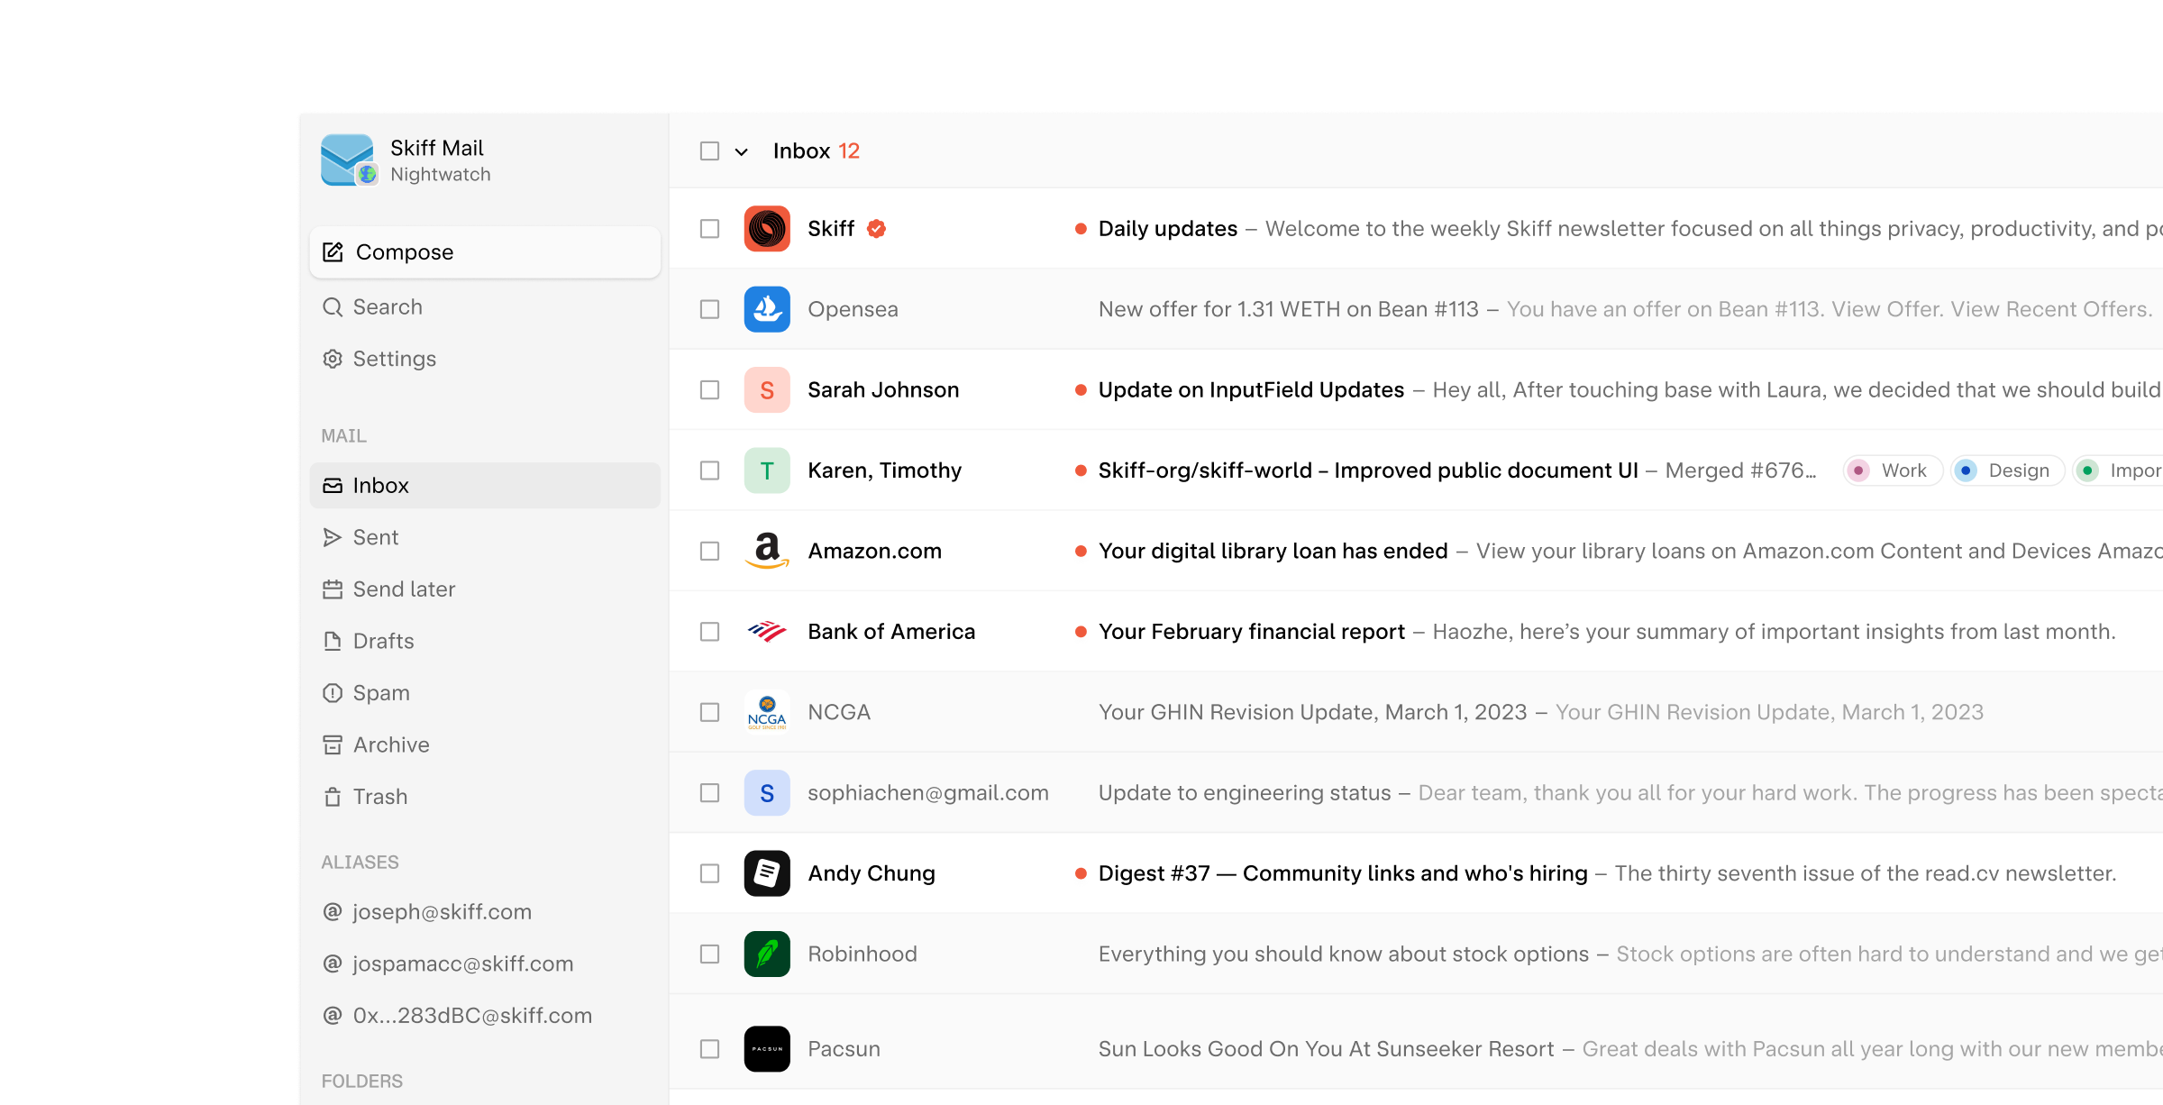The height and width of the screenshot is (1105, 2163).
Task: Select the Send later menu item
Action: pyautogui.click(x=403, y=588)
